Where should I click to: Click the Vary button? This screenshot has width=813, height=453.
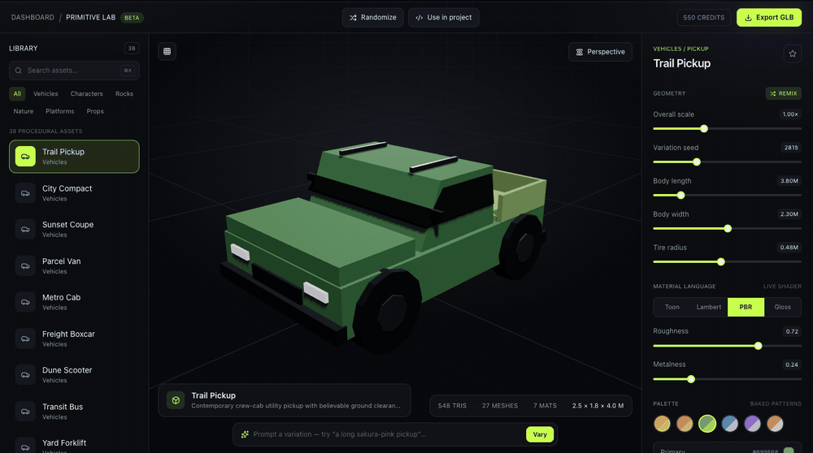coord(540,434)
